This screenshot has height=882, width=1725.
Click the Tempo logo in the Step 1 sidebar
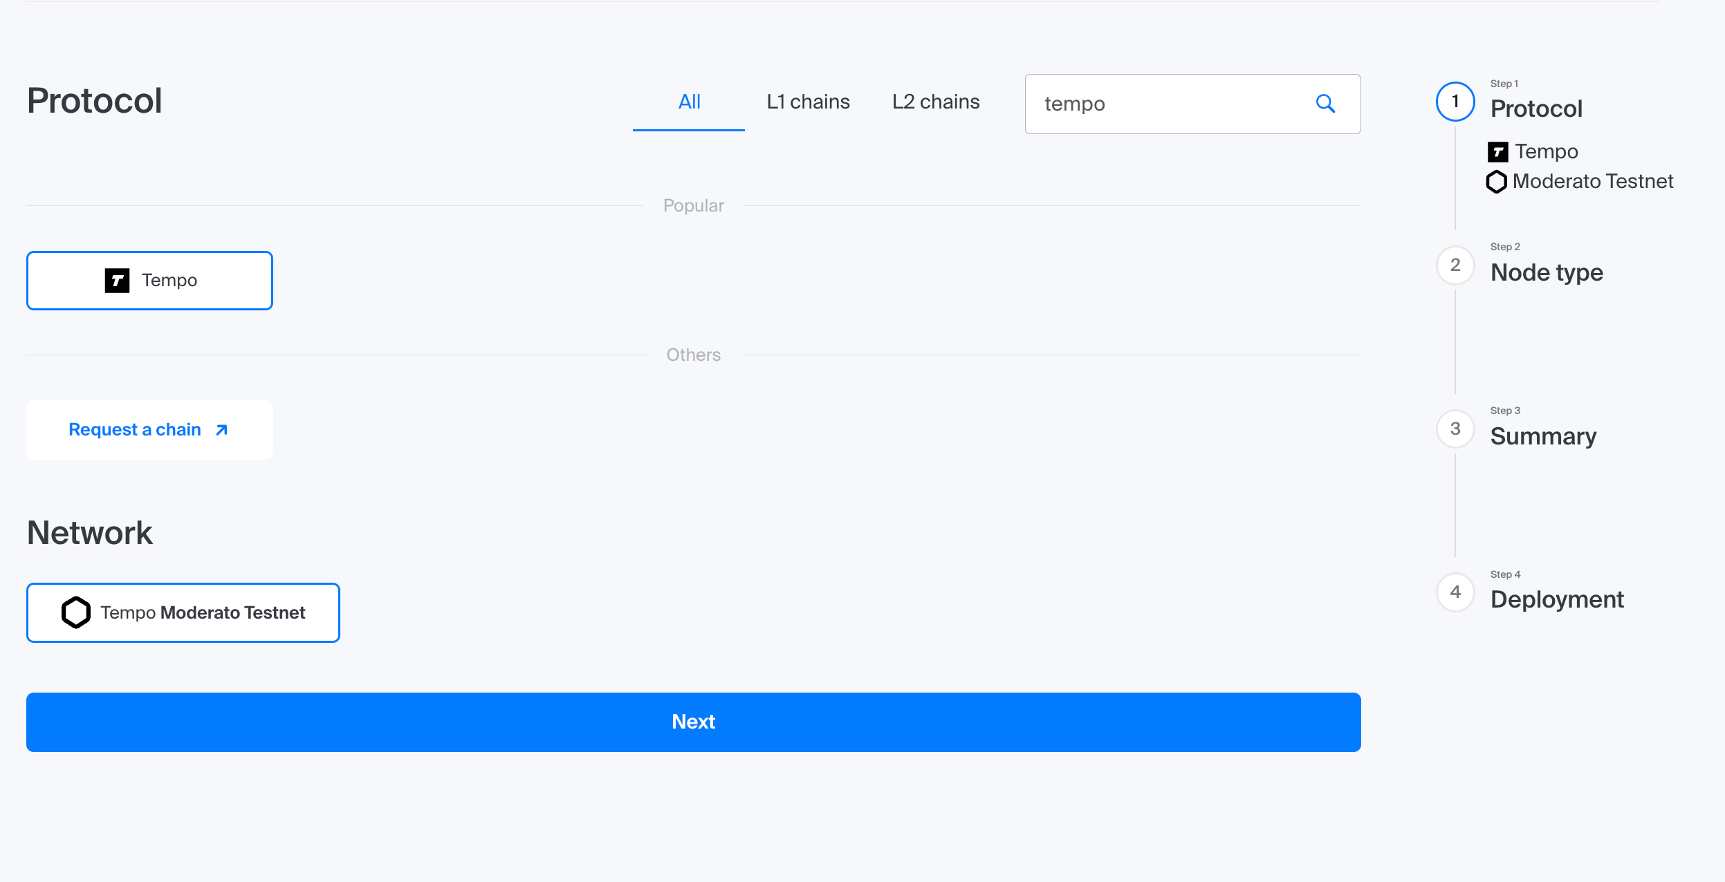coord(1497,151)
